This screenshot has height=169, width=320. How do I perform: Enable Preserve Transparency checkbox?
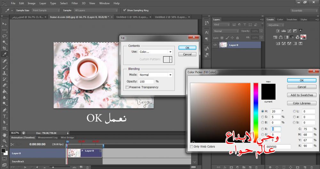[127, 87]
